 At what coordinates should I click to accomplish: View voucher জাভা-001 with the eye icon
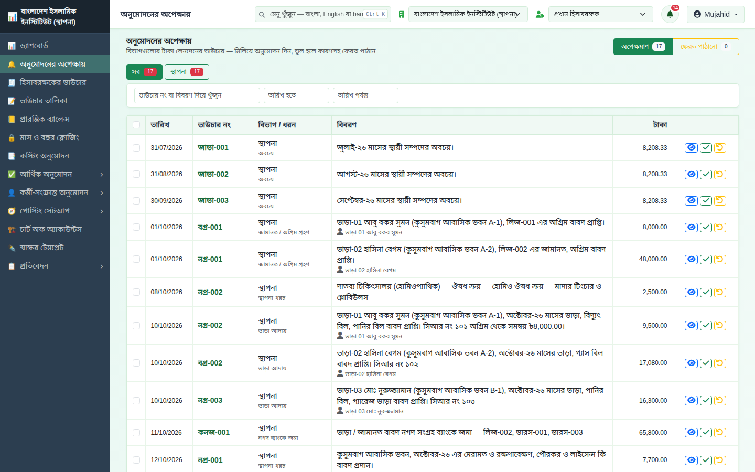click(x=692, y=148)
